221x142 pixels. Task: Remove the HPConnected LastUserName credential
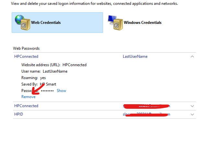[28, 97]
